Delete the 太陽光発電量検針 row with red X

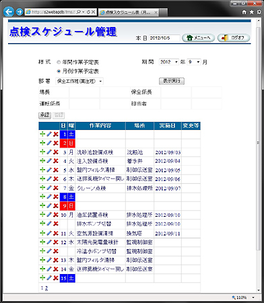56,242
